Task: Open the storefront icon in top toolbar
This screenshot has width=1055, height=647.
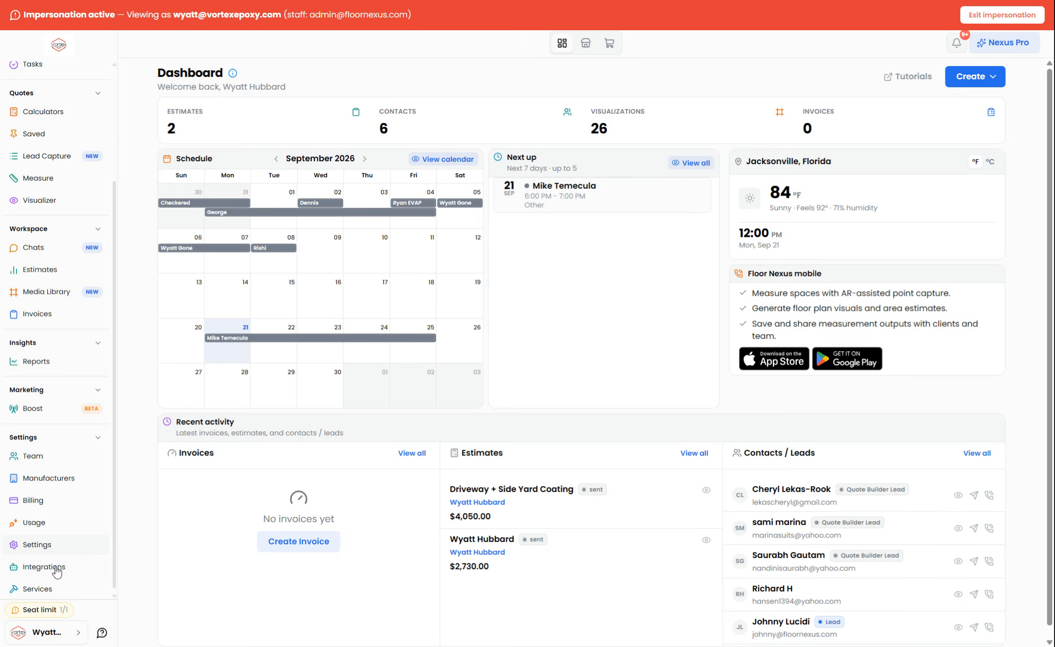Action: [586, 43]
